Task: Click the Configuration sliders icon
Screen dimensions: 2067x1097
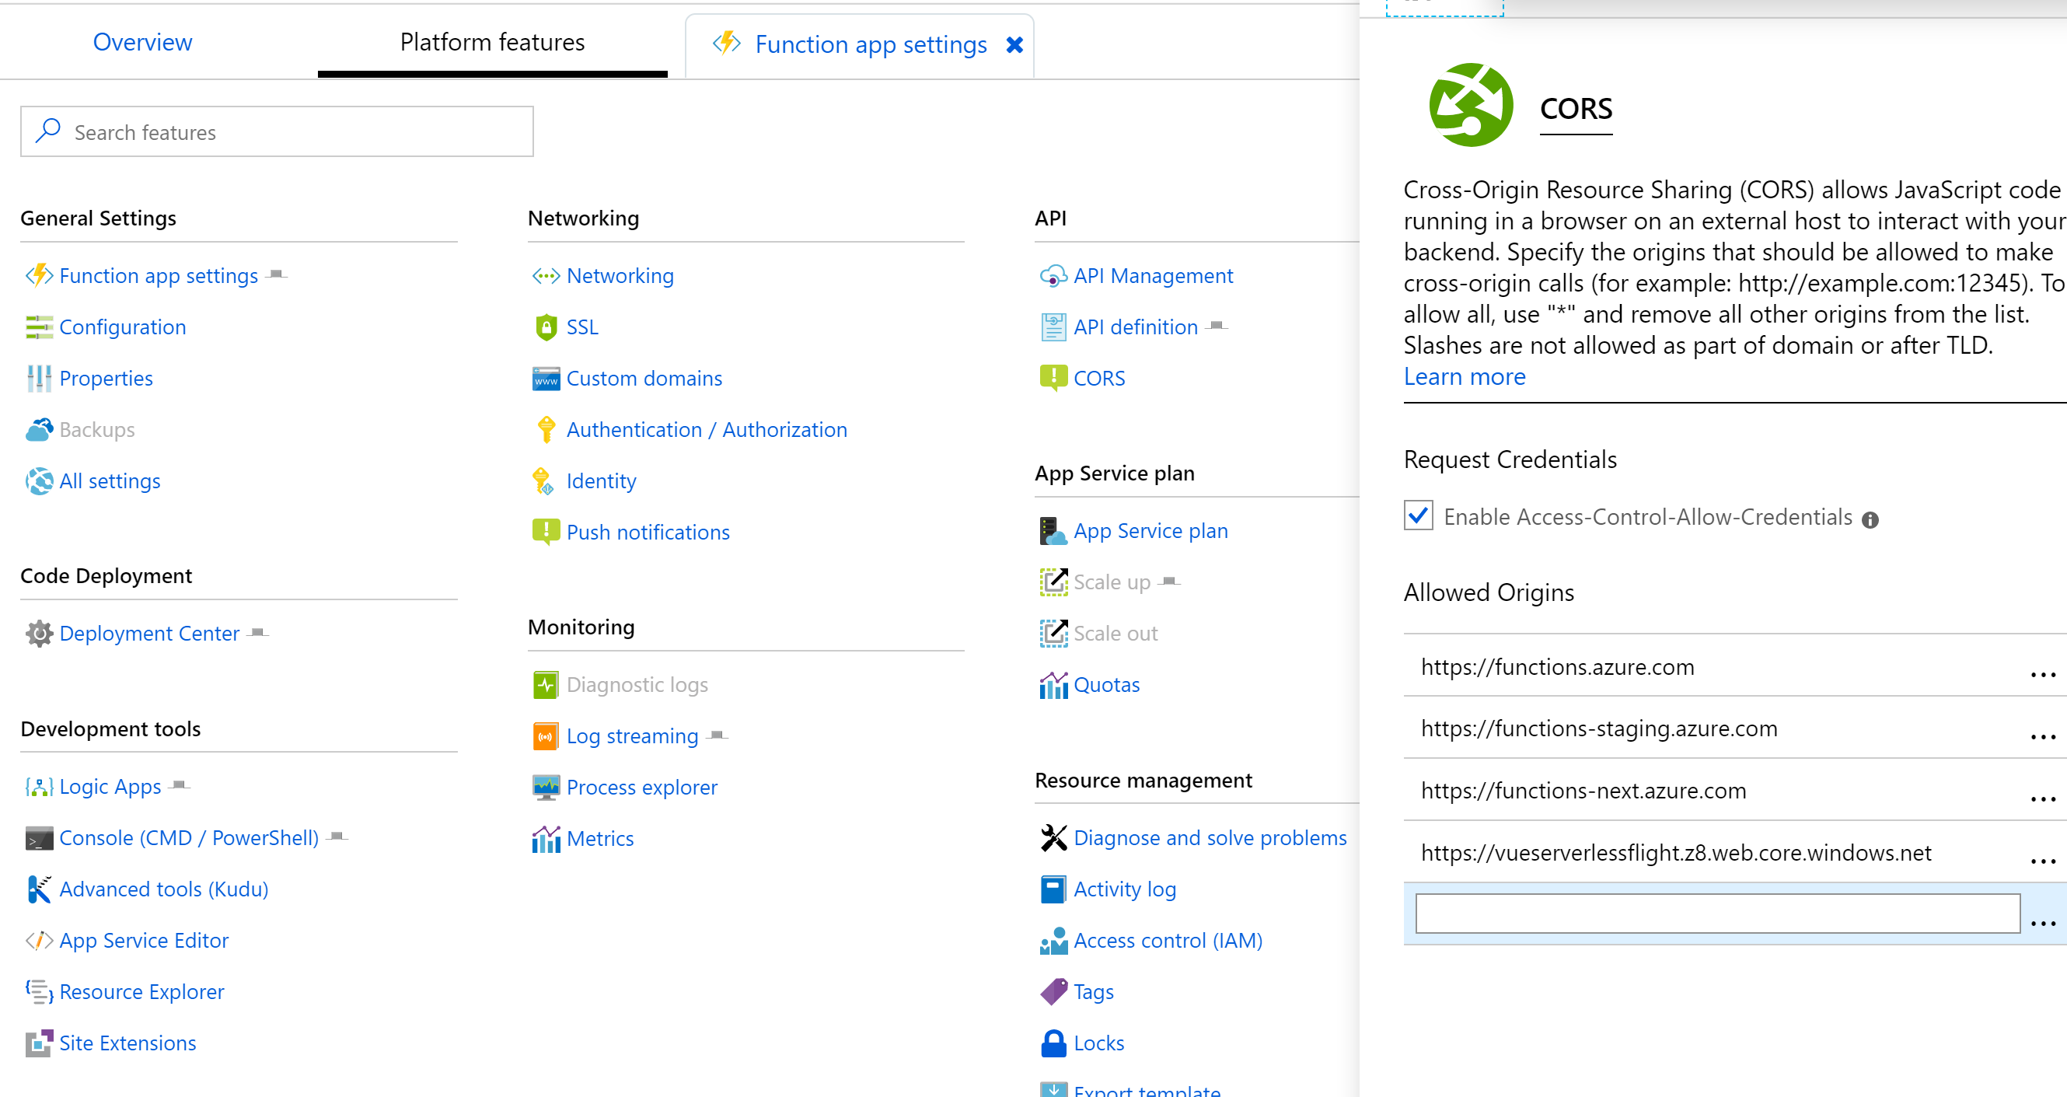Action: click(39, 327)
